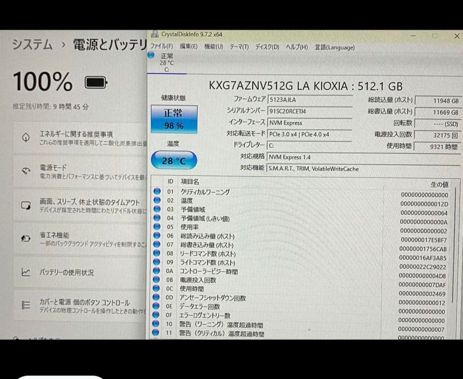Click the battery icon next to 100%
The image size is (463, 379).
[96, 83]
